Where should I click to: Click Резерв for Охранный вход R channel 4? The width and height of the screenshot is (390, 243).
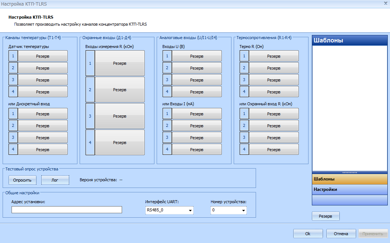tap(274, 150)
